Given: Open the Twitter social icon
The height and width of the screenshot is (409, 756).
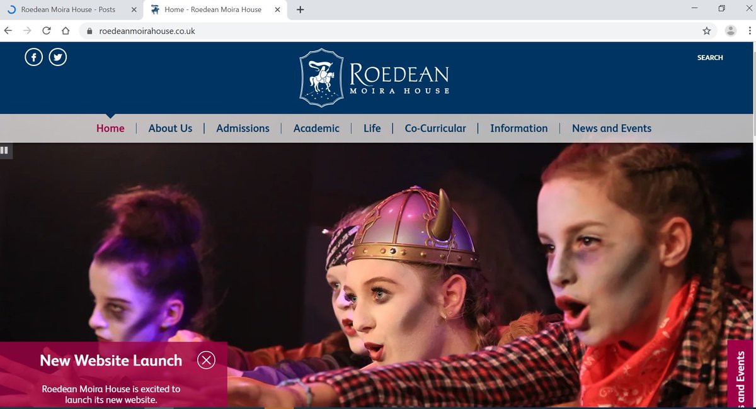Looking at the screenshot, I should click(x=57, y=57).
